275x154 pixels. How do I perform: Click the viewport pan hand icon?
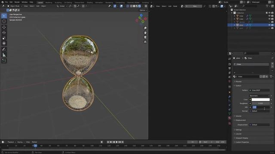(145, 33)
